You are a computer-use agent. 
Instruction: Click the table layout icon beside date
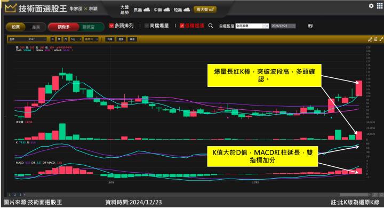(x=310, y=26)
